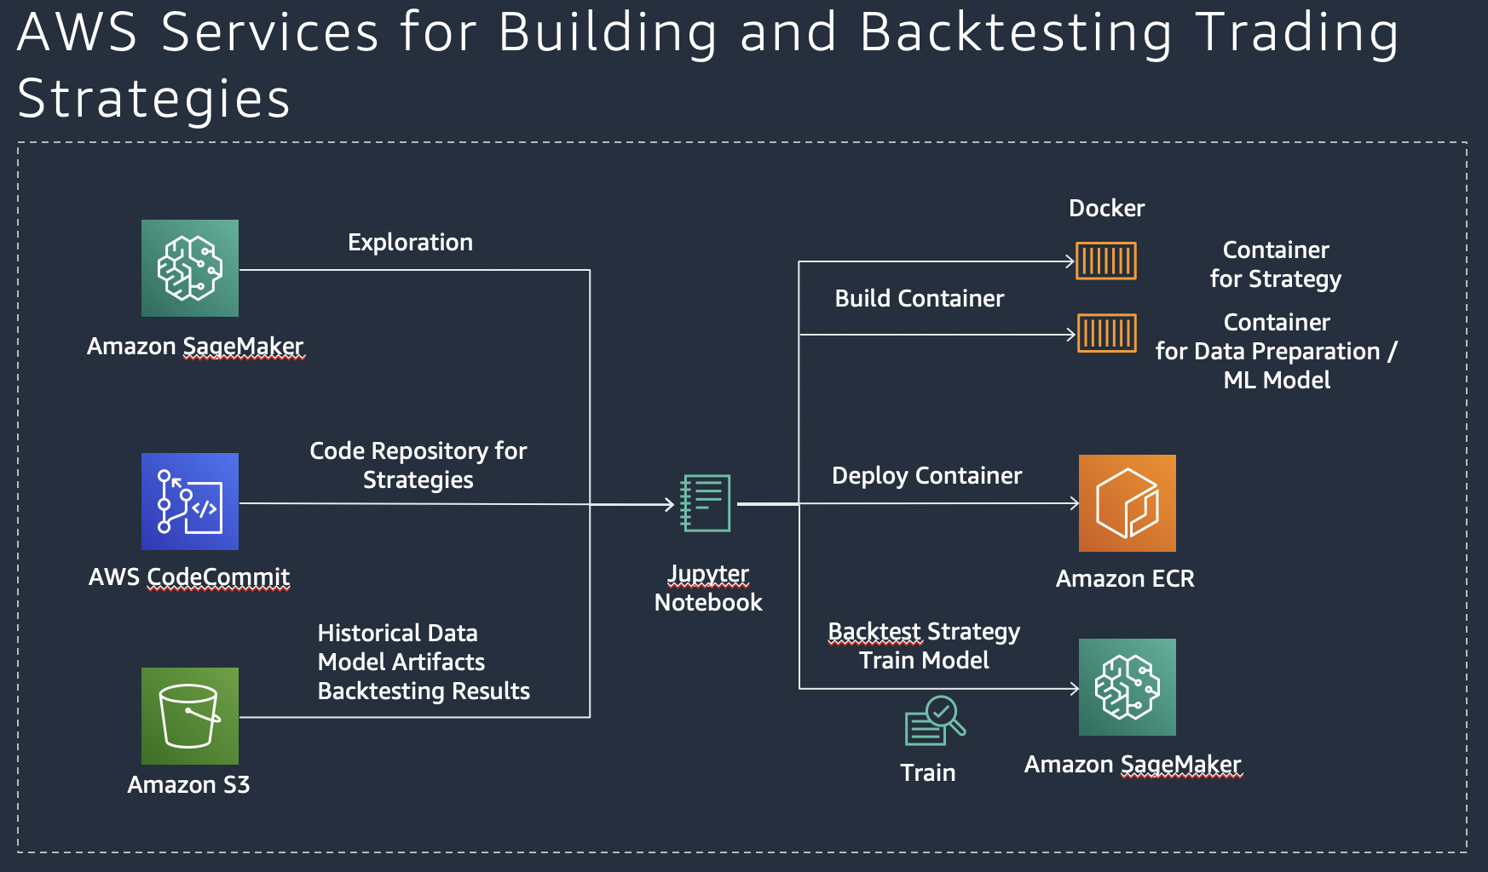
Task: Select the 'Backtesting Results' line
Action: click(424, 691)
